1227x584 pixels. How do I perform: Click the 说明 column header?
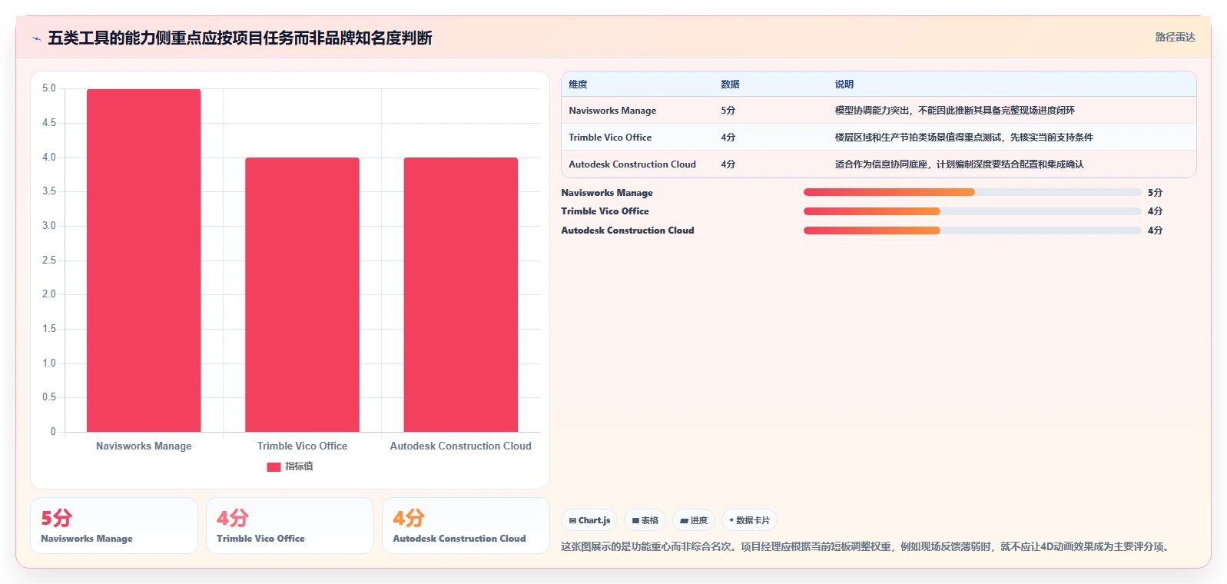(x=844, y=85)
